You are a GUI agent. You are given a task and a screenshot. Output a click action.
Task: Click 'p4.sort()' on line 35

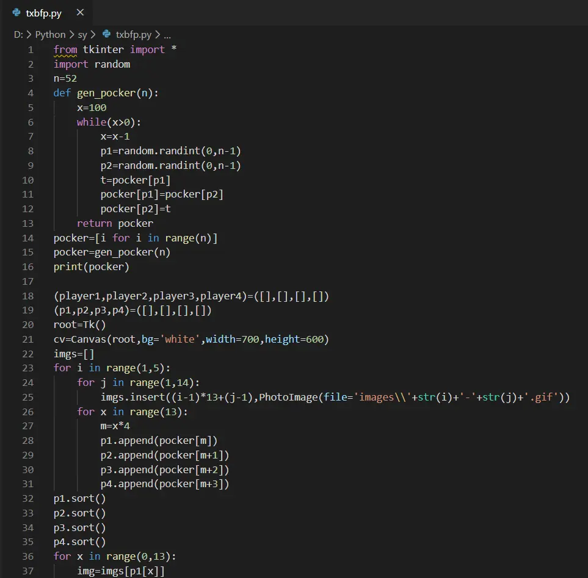80,543
